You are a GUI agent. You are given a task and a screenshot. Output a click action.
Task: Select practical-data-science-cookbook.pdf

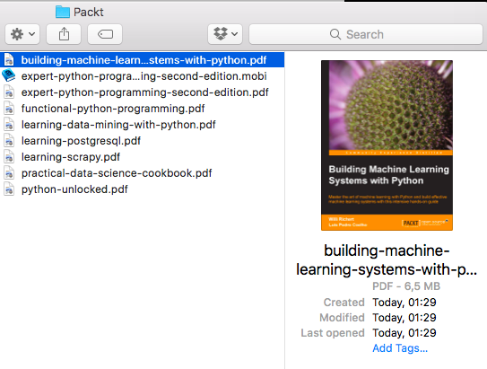[x=142, y=173]
